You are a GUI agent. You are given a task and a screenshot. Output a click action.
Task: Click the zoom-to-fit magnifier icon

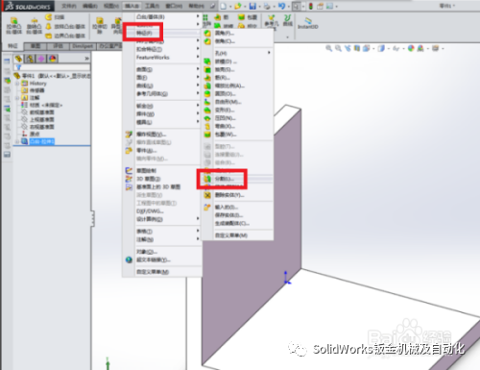(328, 48)
